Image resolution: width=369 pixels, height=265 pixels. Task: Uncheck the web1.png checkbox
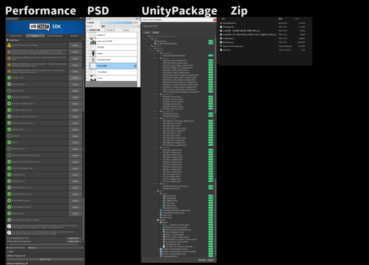pyautogui.click(x=158, y=218)
